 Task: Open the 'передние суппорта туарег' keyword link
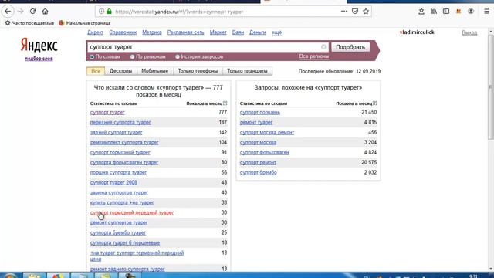(x=120, y=122)
